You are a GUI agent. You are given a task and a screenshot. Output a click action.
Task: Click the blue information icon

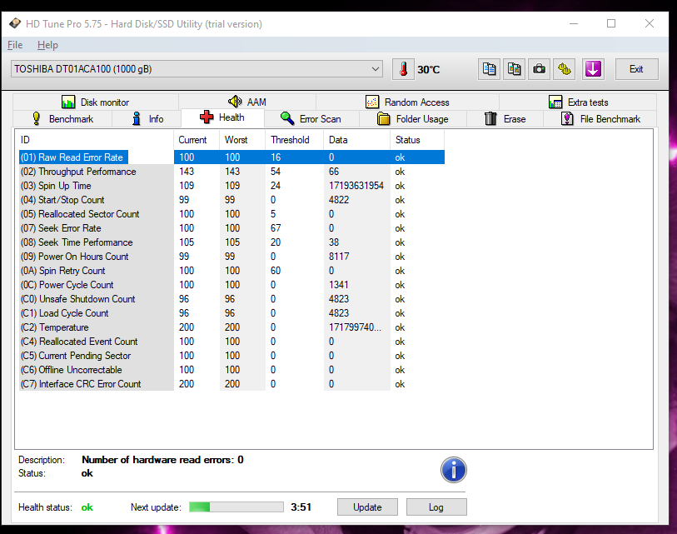(453, 470)
